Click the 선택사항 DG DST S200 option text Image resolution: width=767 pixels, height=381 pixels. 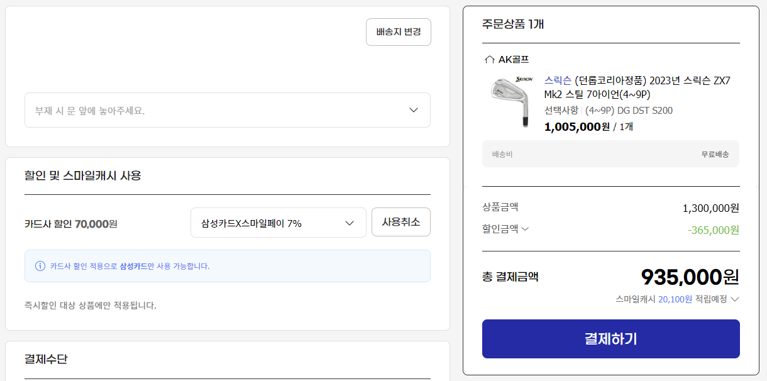click(608, 111)
